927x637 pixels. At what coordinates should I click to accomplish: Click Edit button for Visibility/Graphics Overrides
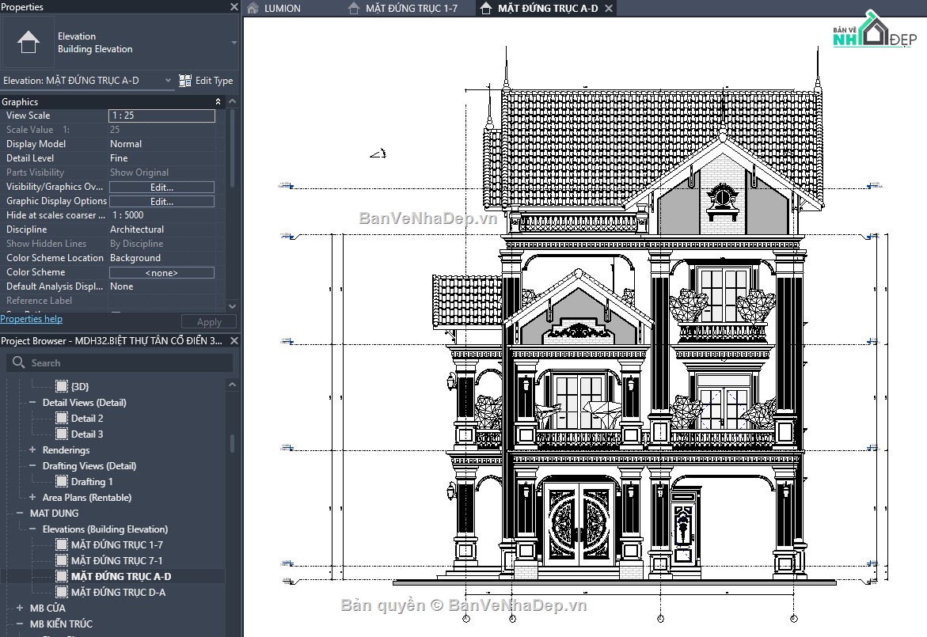161,188
